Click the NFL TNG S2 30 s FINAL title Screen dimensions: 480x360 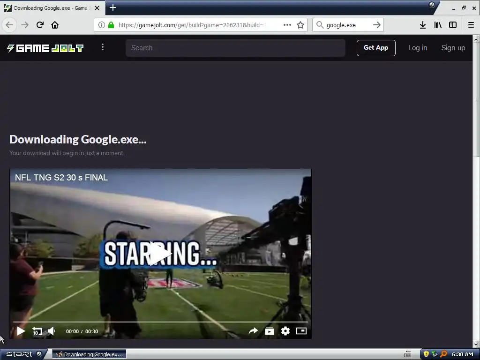tap(61, 178)
